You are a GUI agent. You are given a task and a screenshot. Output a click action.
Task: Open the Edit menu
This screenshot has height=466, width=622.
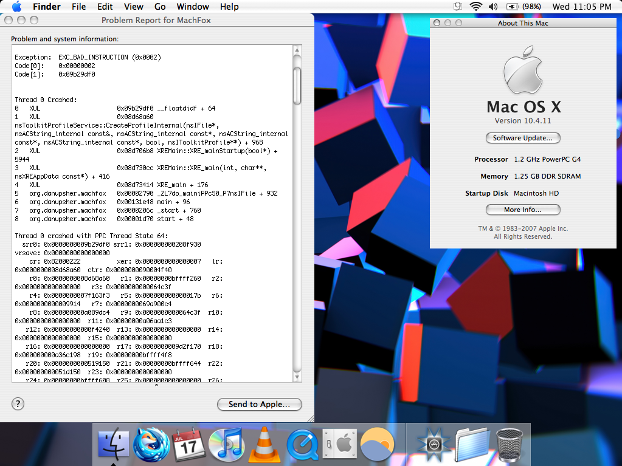pyautogui.click(x=105, y=6)
